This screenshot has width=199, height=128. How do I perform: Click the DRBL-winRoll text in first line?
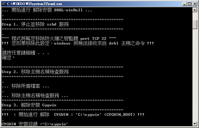(68, 10)
